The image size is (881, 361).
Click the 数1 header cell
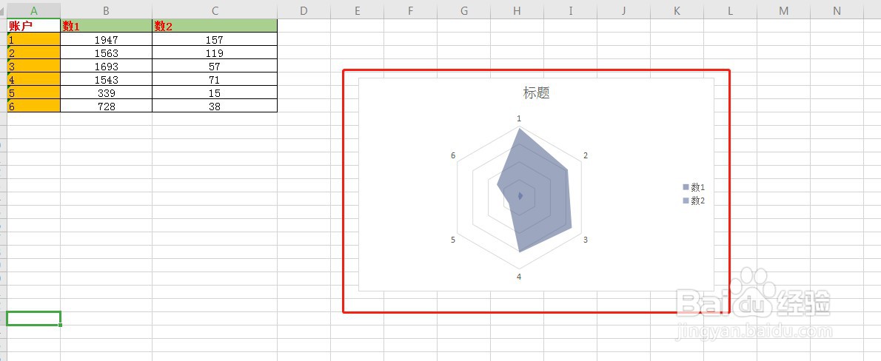(x=106, y=26)
